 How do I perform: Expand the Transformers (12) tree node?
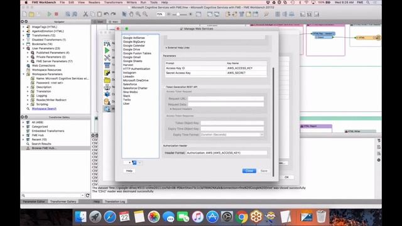point(24,35)
